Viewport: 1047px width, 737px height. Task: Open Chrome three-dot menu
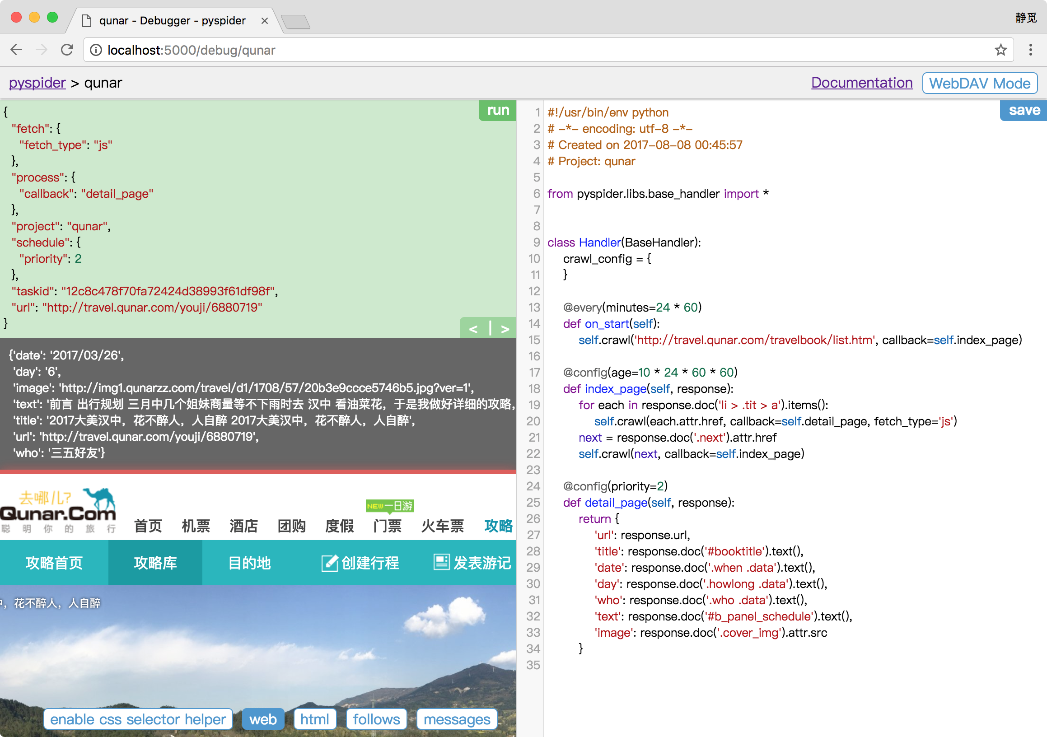(1030, 50)
